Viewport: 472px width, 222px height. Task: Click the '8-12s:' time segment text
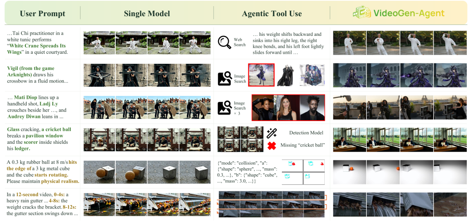(70, 207)
